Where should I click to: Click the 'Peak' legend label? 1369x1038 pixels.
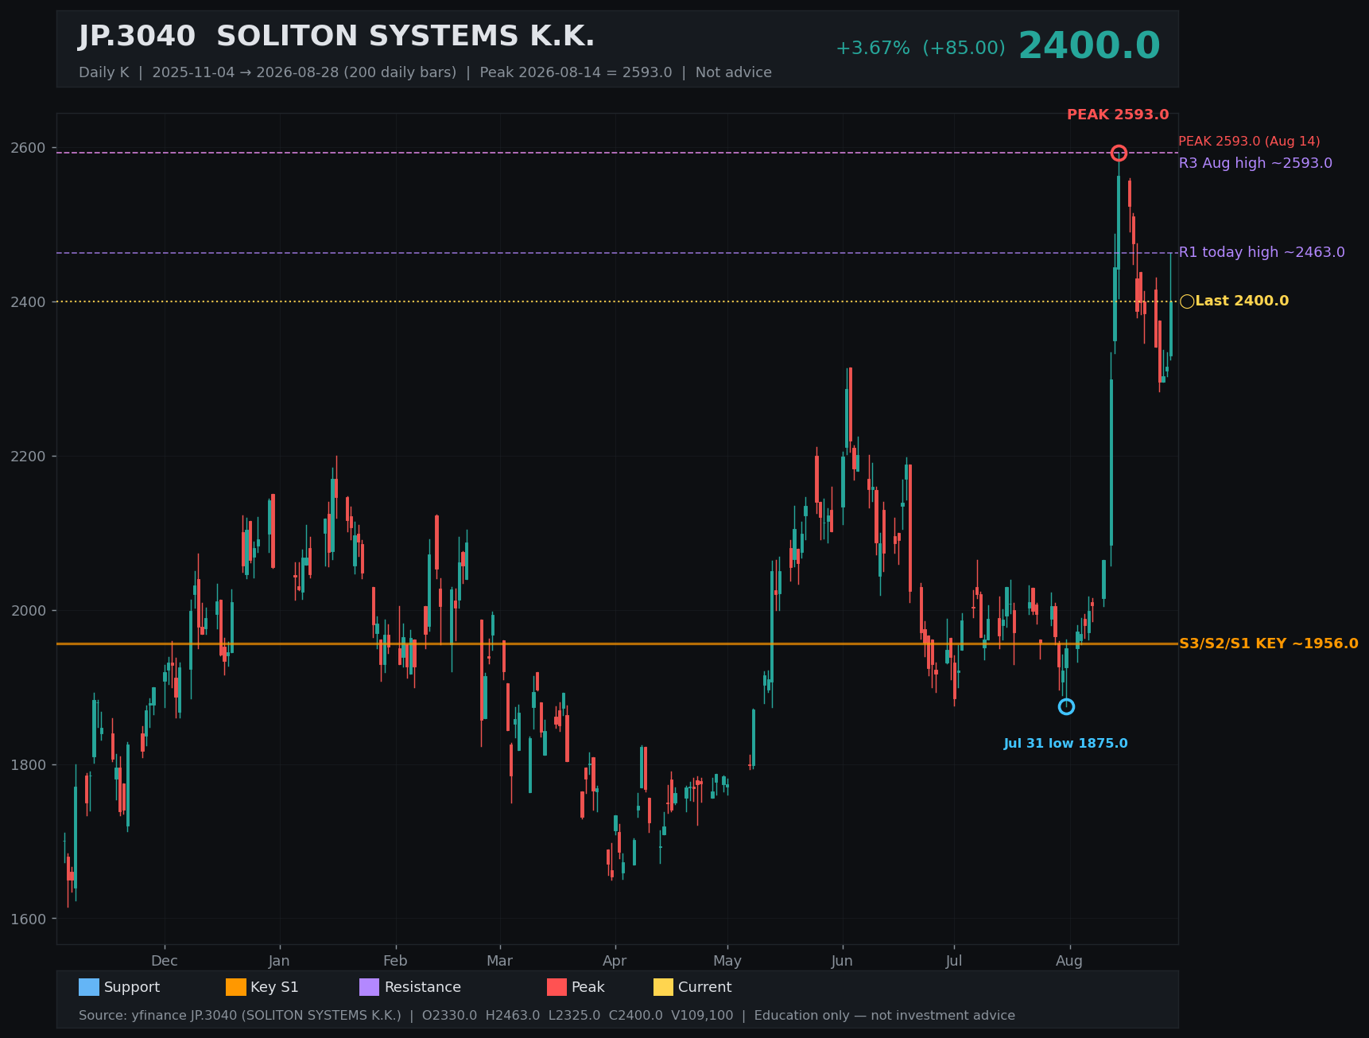[588, 987]
